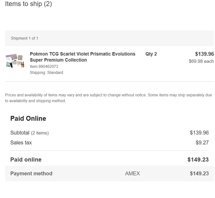Click the Pokmon TCG Scarlet Violet product title
This screenshot has width=215, height=198.
click(83, 57)
